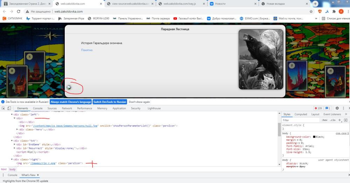This screenshot has height=183, width=350.
Task: Open the 'Газовый котёл Baxi' bookmark
Action: tap(188, 18)
